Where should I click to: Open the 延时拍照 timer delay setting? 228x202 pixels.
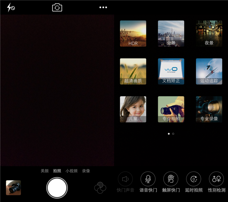point(194,179)
